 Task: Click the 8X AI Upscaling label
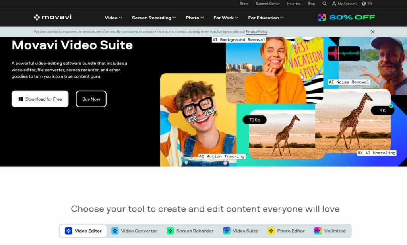pyautogui.click(x=376, y=153)
